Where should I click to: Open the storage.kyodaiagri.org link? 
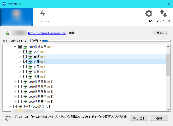[x=47, y=33]
